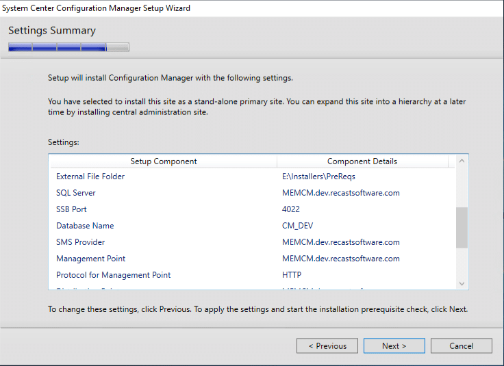Click the settings list scroll-down arrow
This screenshot has width=504, height=366.
click(x=462, y=283)
